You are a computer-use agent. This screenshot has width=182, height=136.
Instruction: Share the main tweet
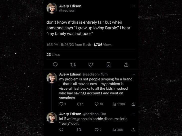[126, 65]
